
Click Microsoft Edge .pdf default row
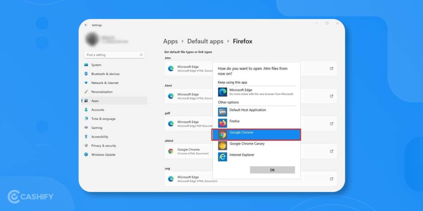pyautogui.click(x=251, y=124)
